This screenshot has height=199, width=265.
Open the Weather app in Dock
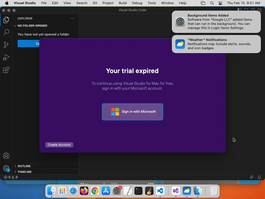187,191
